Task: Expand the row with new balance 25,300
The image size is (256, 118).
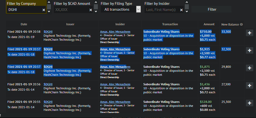Action: coord(249,103)
